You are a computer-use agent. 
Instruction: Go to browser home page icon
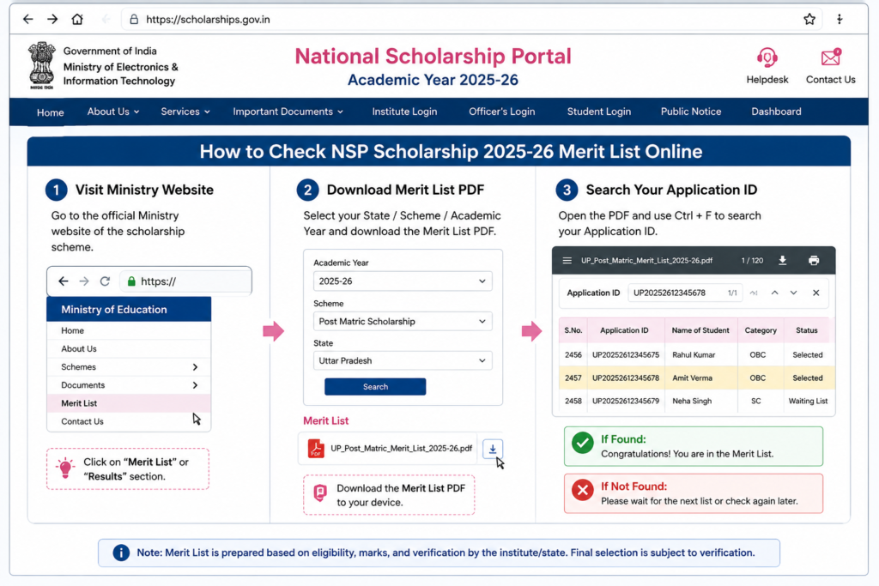point(77,20)
